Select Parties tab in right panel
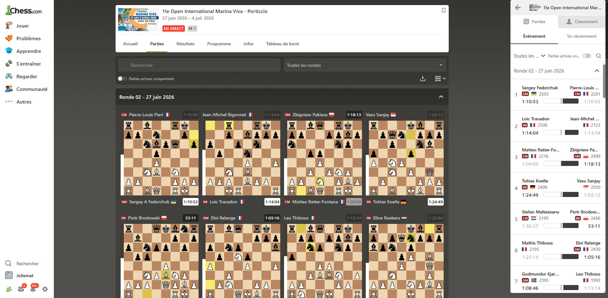The width and height of the screenshot is (608, 298). (534, 22)
